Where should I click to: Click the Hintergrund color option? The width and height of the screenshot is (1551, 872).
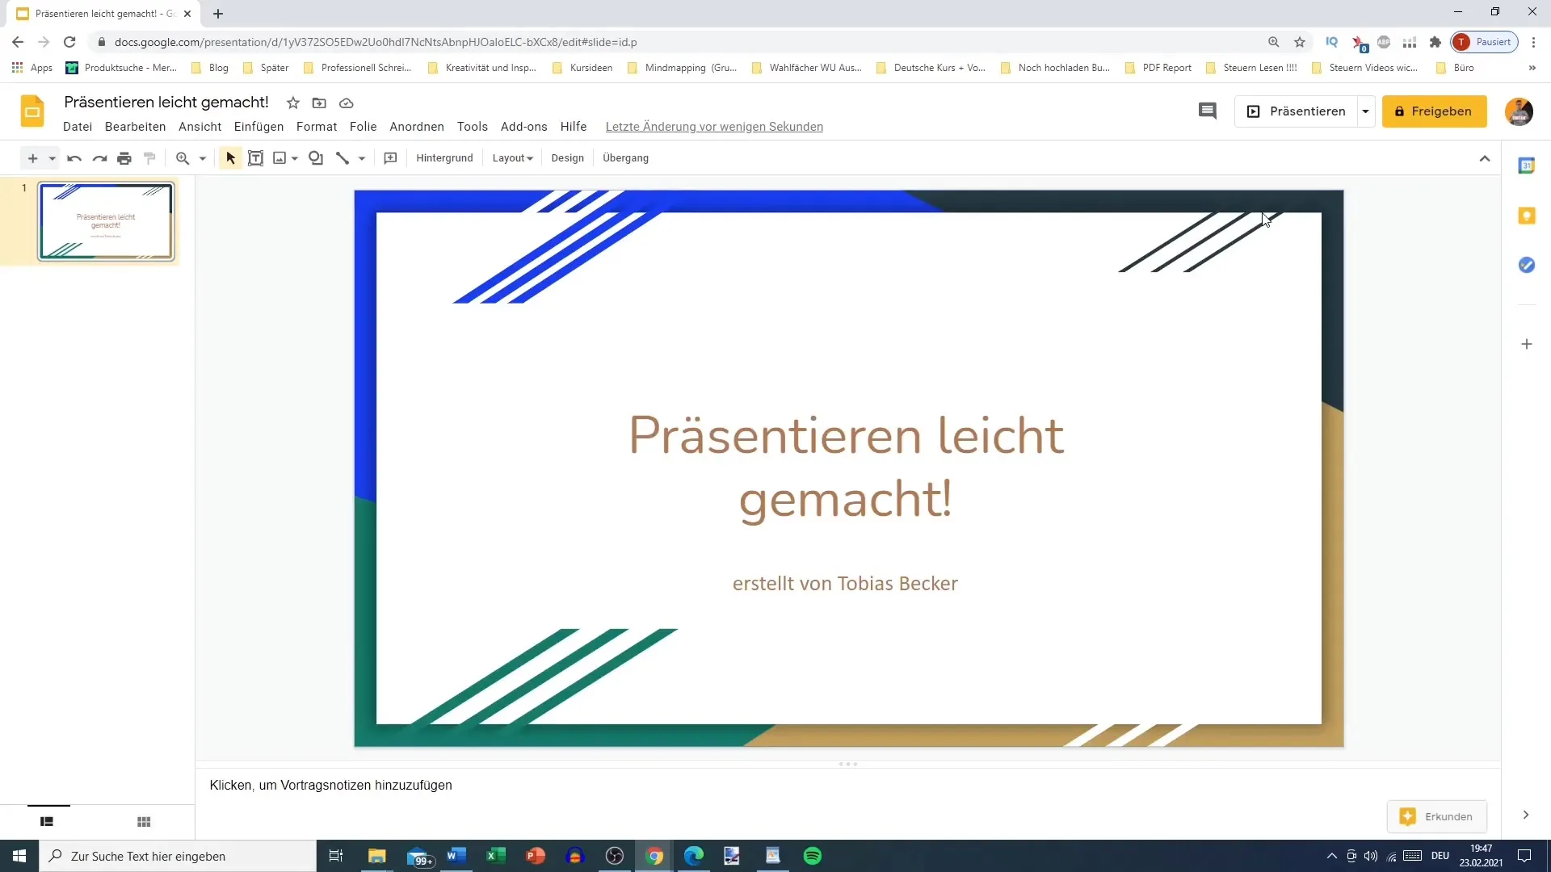point(443,157)
